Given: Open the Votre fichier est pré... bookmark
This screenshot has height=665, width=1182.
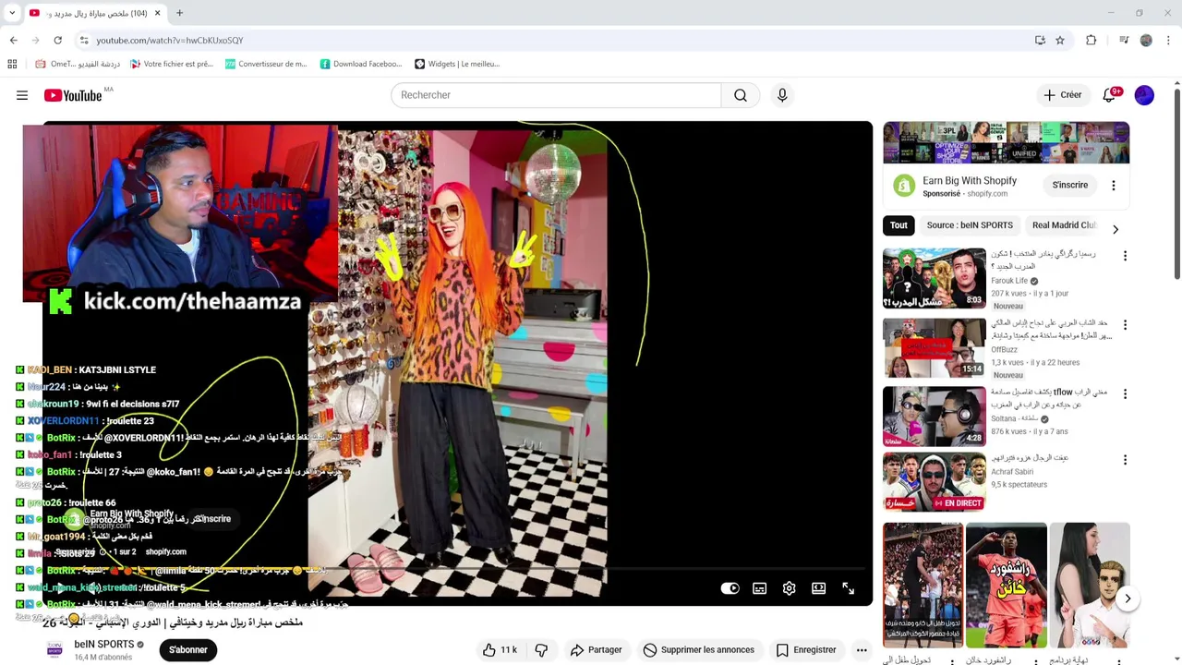Looking at the screenshot, I should [x=172, y=64].
